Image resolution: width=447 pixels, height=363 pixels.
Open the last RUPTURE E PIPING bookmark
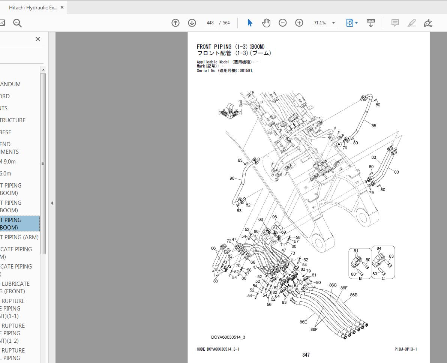click(x=12, y=354)
